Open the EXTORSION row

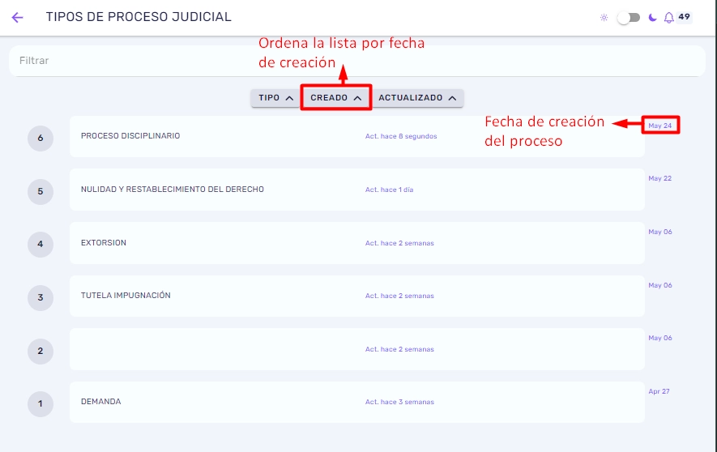[x=357, y=243]
